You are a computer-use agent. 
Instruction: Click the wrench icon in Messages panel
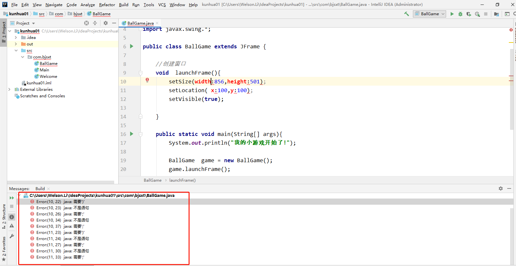click(12, 236)
